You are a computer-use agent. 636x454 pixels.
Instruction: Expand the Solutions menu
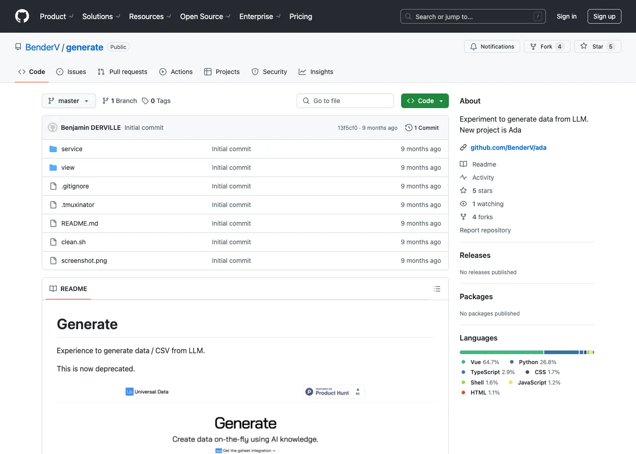coord(101,16)
